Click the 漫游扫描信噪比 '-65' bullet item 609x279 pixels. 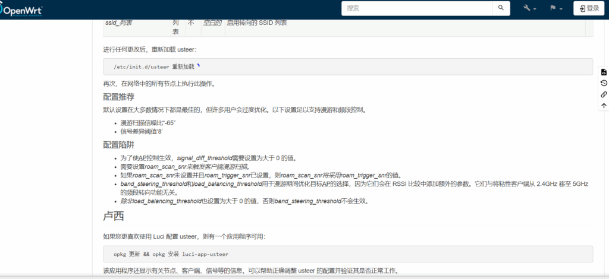(x=147, y=122)
